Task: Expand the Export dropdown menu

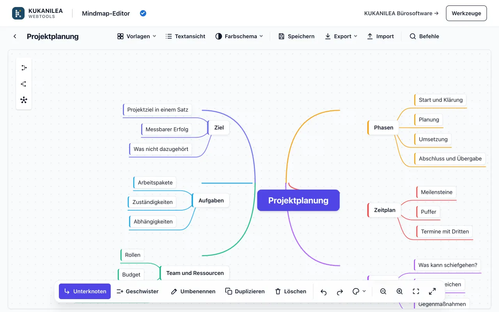Action: click(341, 36)
